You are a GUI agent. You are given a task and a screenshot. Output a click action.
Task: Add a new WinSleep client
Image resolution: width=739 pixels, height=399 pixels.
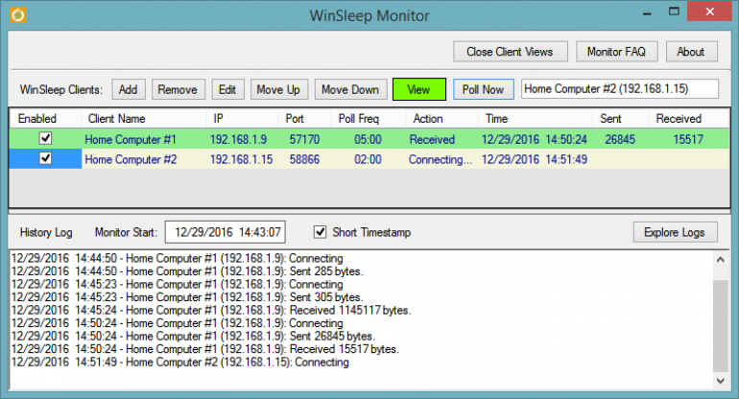(x=129, y=89)
